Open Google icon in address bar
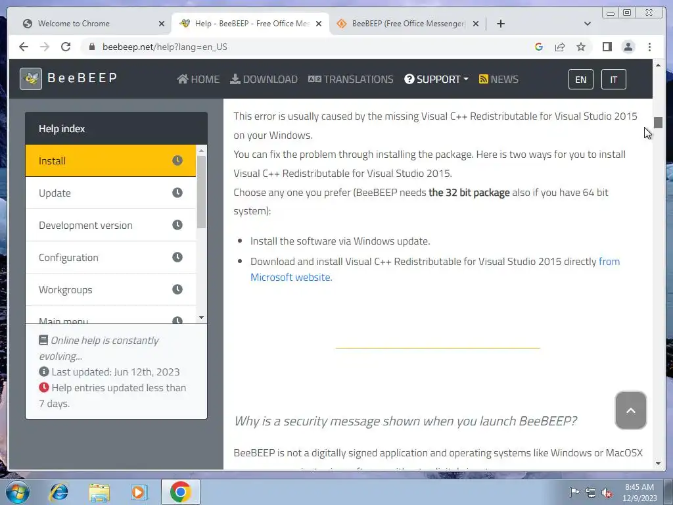 pos(539,47)
